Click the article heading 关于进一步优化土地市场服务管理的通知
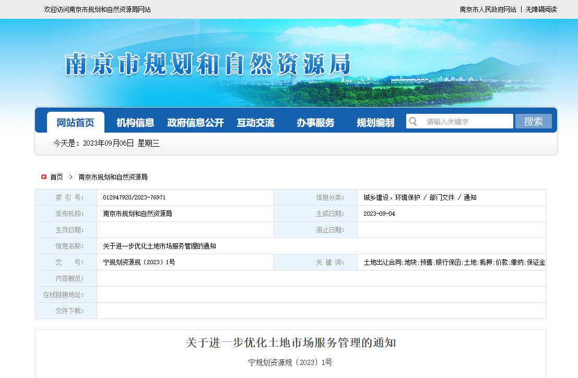This screenshot has width=578, height=378. pos(291,343)
